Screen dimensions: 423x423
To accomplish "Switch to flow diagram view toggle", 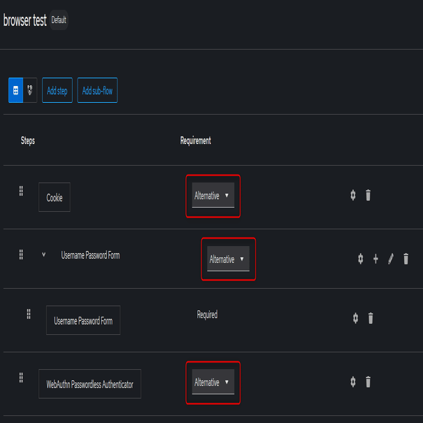I will [30, 91].
